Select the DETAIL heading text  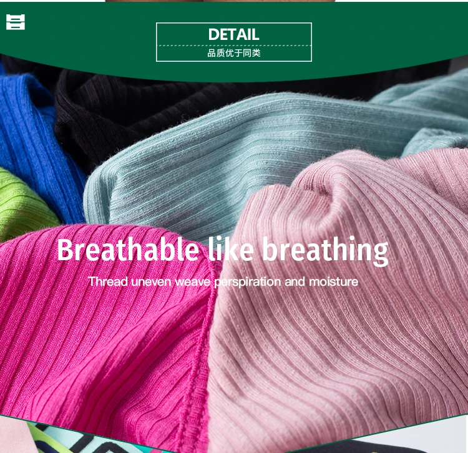tap(234, 34)
